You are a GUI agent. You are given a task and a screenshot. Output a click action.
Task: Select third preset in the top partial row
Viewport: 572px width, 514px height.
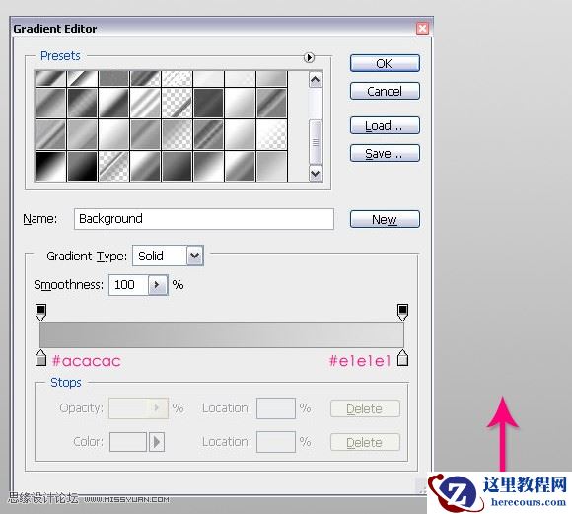114,79
